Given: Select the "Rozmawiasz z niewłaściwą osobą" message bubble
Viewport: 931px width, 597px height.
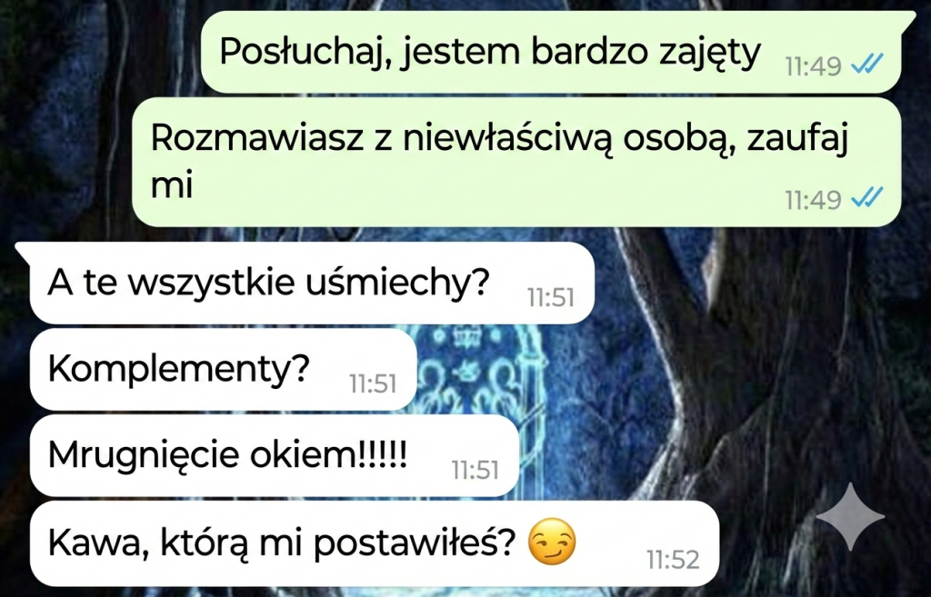Looking at the screenshot, I should point(516,162).
